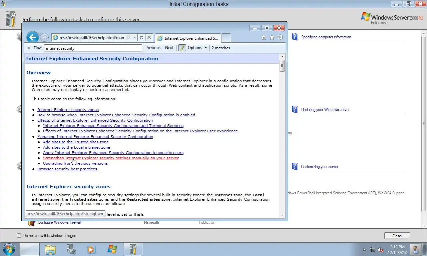The width and height of the screenshot is (427, 256).
Task: Click Configure Windows Firewall link
Action: click(x=59, y=222)
